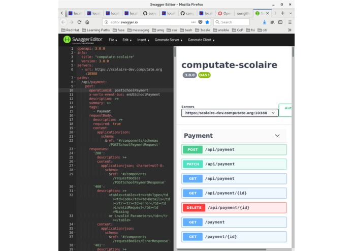Open the messaging bookmarks folder

point(138,30)
